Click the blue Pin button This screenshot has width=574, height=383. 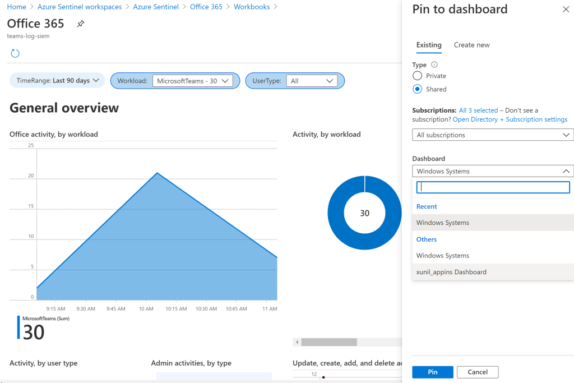click(x=432, y=372)
